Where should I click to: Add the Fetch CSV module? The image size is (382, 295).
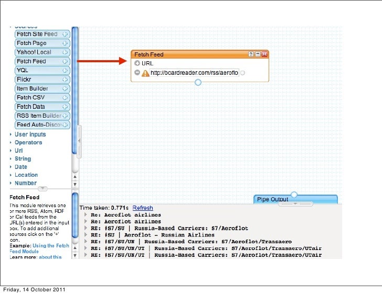pyautogui.click(x=65, y=98)
